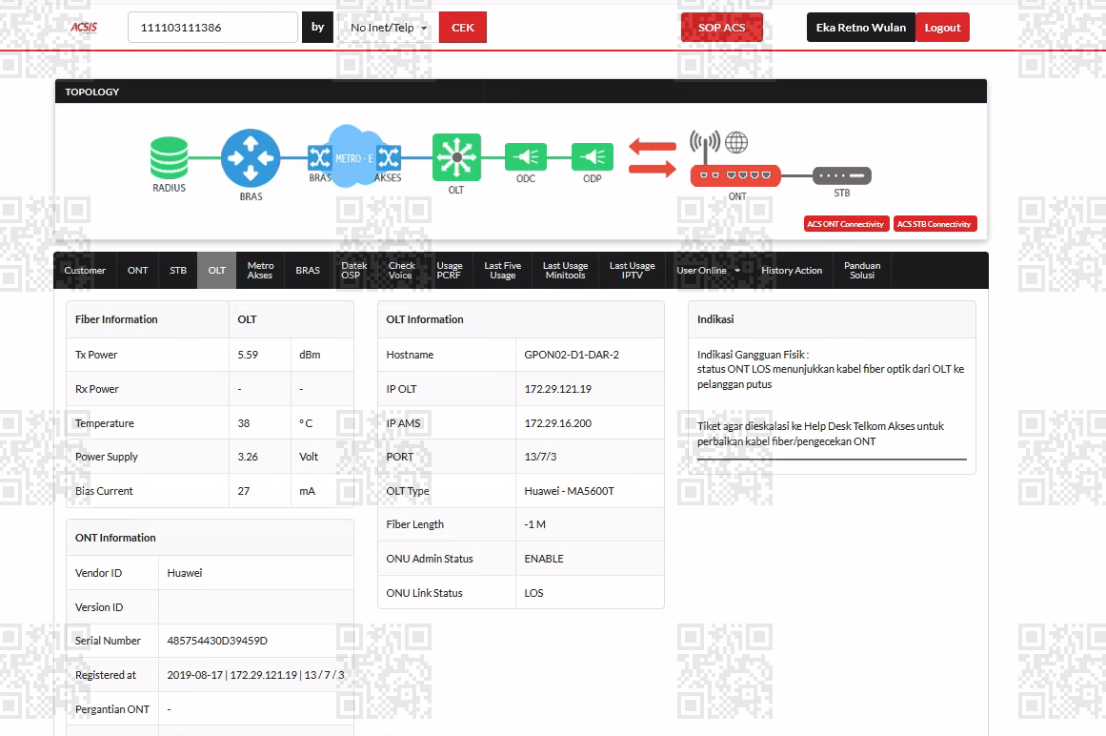Screen dimensions: 1106x736
Task: Click the TOPOLOGY panel header
Action: [520, 92]
